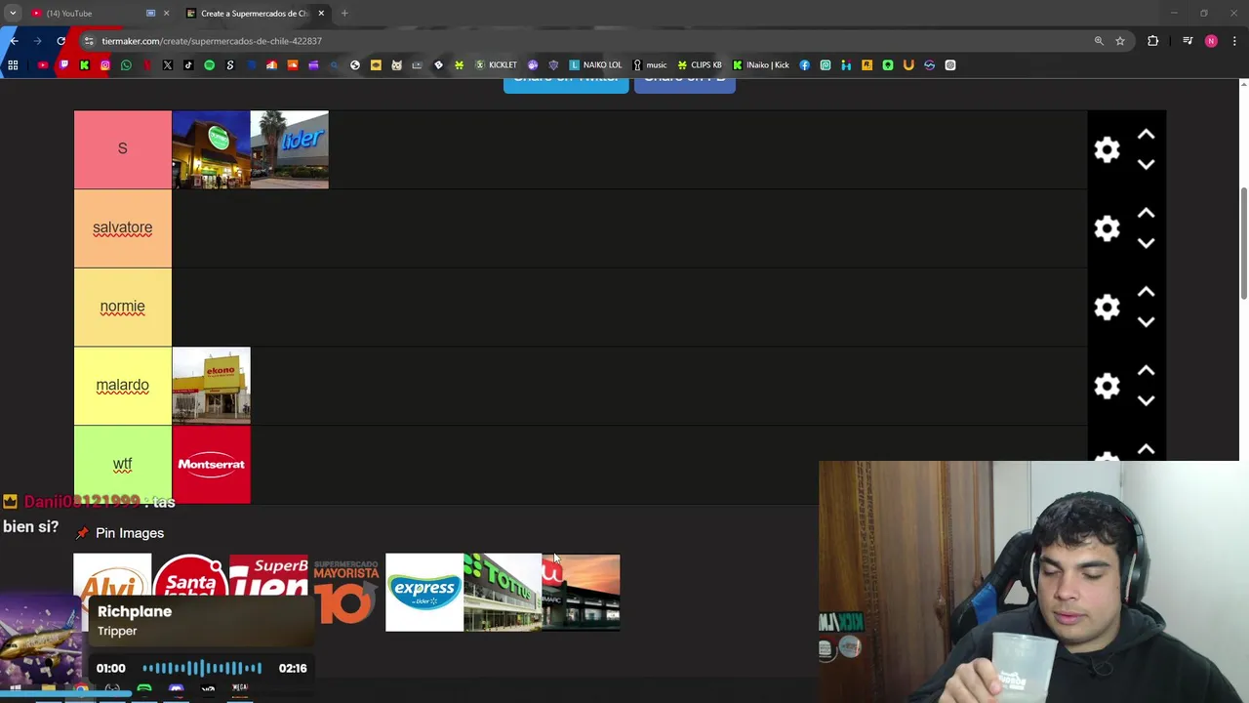Move S tier row down
The width and height of the screenshot is (1249, 703).
[x=1146, y=164]
